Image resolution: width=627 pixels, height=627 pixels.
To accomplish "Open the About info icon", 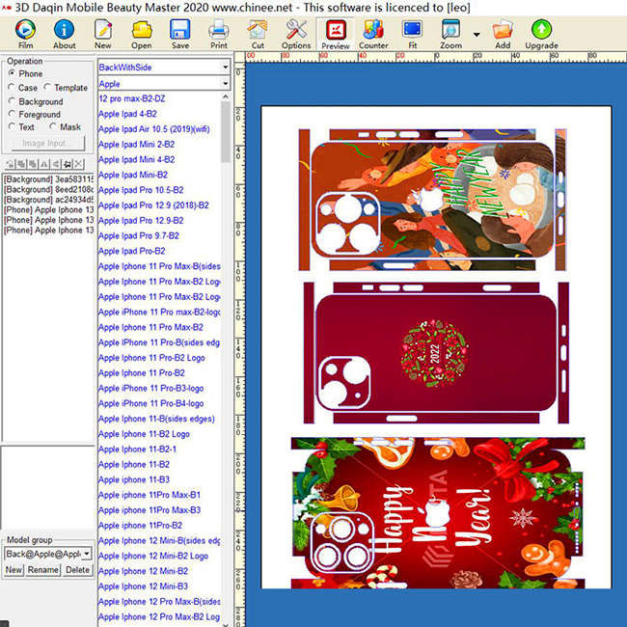I will click(64, 33).
